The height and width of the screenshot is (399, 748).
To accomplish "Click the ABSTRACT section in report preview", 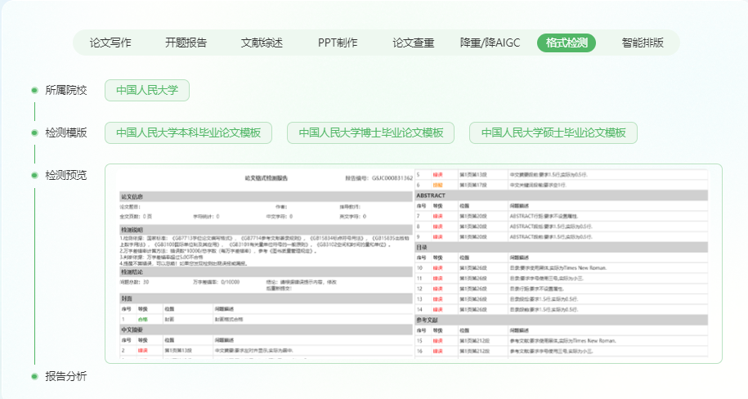I will [x=431, y=196].
